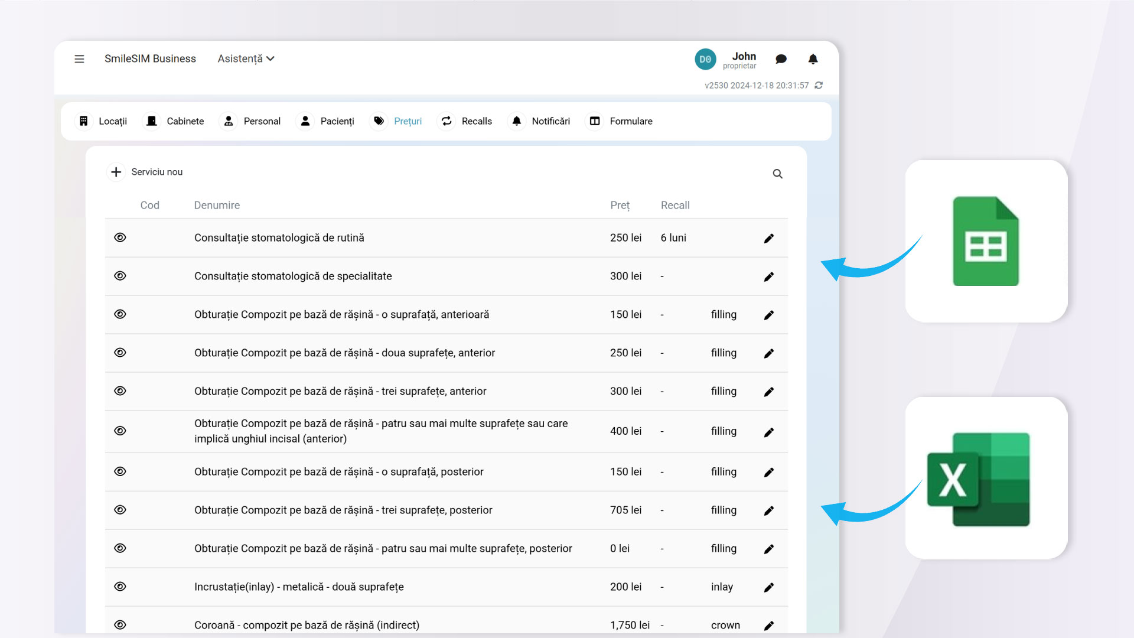This screenshot has height=638, width=1134.
Task: Edit Consultație stomatologică de rutină service
Action: point(768,239)
